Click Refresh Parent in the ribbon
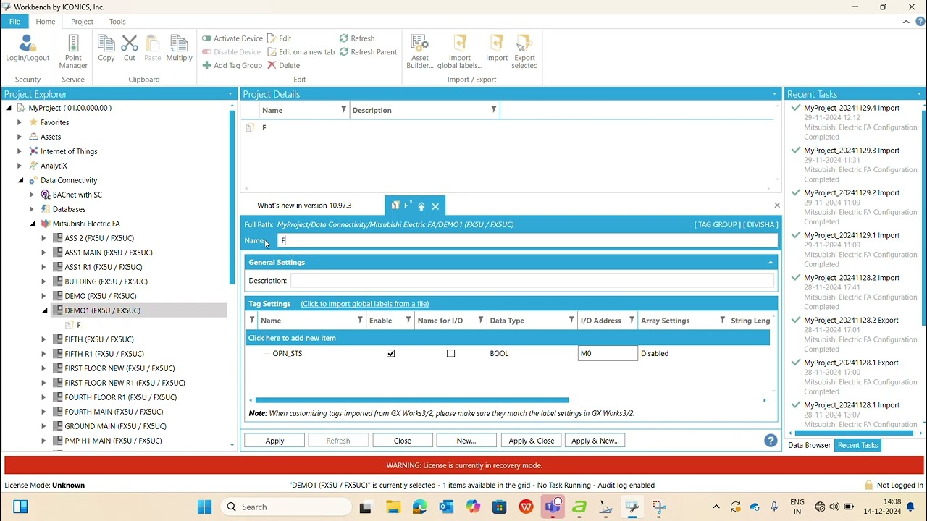The width and height of the screenshot is (927, 521). [x=368, y=52]
